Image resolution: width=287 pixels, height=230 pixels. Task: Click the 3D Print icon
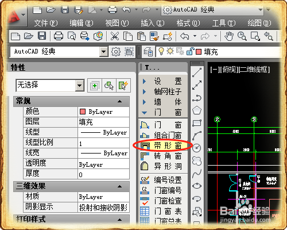(98, 36)
